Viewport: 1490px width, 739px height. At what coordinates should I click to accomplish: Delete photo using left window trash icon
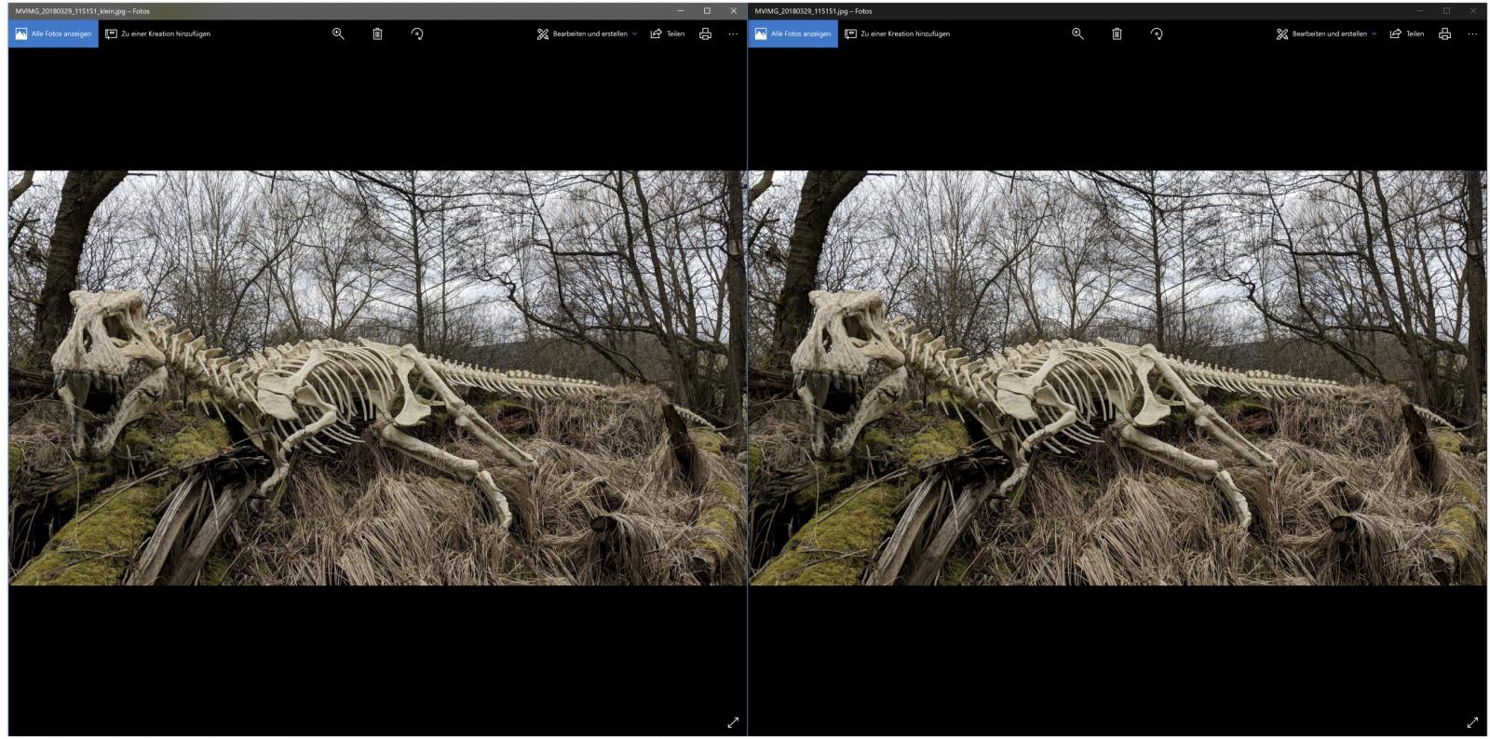[x=377, y=34]
